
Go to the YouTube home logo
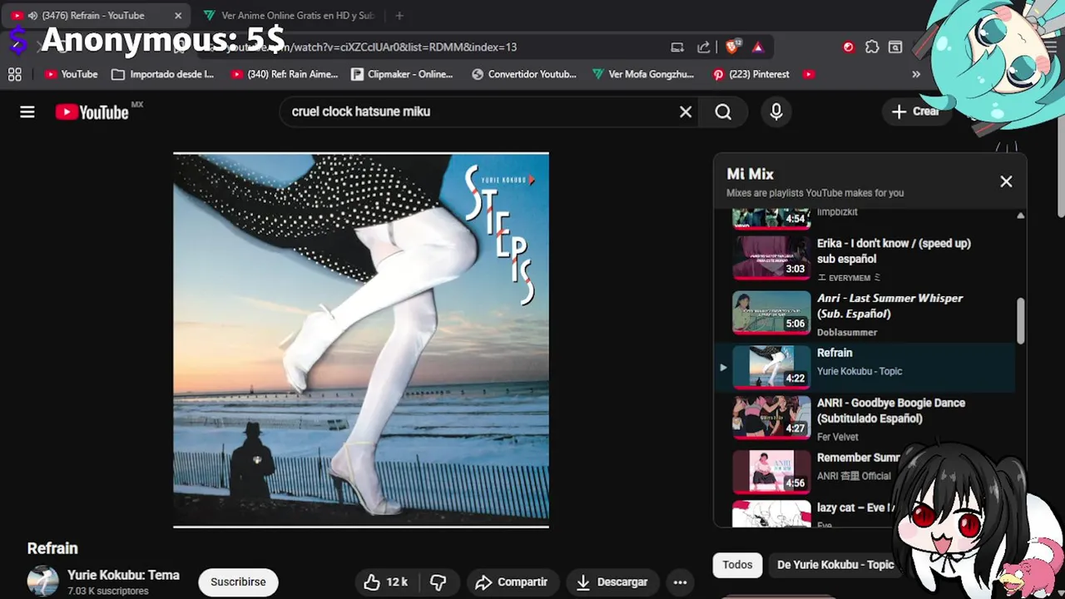[x=92, y=112]
